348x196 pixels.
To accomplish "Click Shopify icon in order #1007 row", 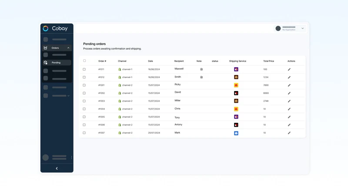I will 120,133.
